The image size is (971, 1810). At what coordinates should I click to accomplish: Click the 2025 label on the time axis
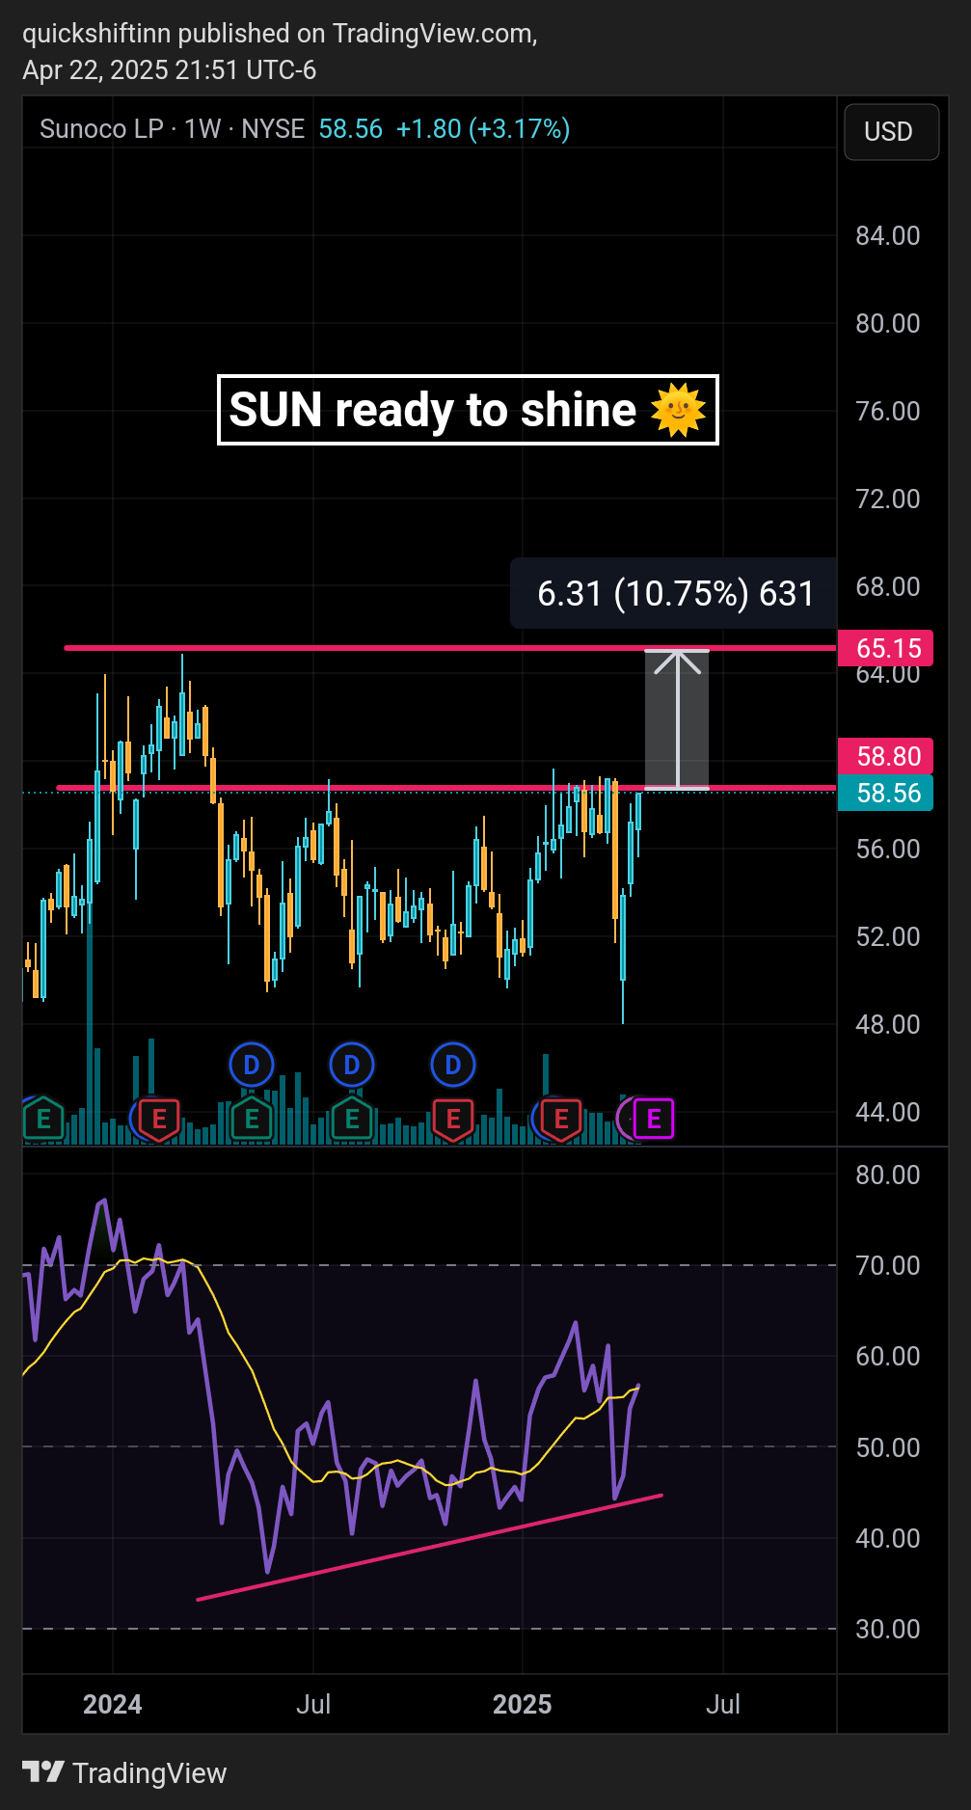(x=523, y=1704)
